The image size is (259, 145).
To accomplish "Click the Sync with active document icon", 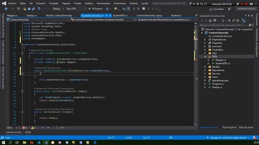I will click(x=229, y=21).
